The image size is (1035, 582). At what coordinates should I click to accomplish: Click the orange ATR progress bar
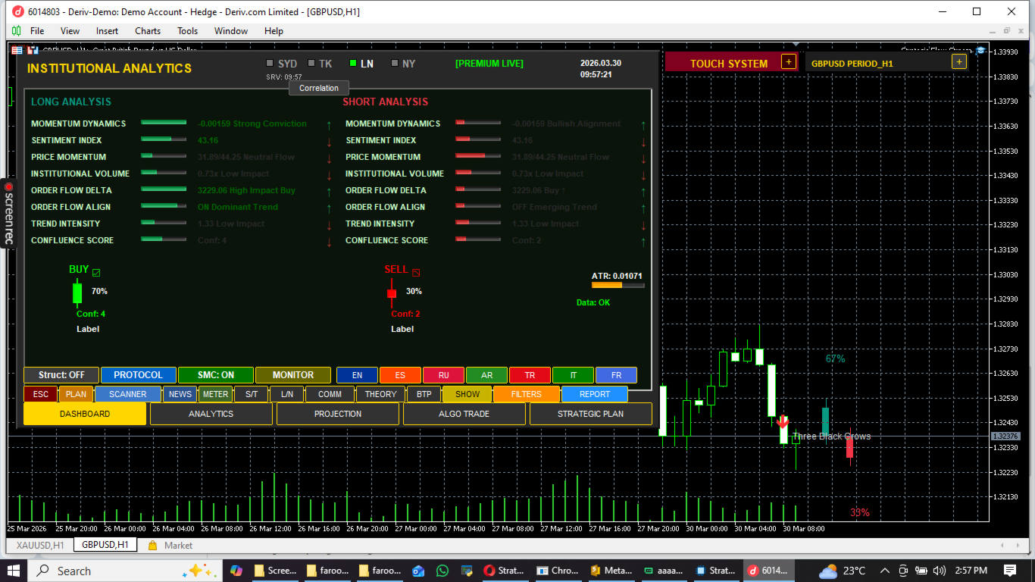click(x=618, y=286)
